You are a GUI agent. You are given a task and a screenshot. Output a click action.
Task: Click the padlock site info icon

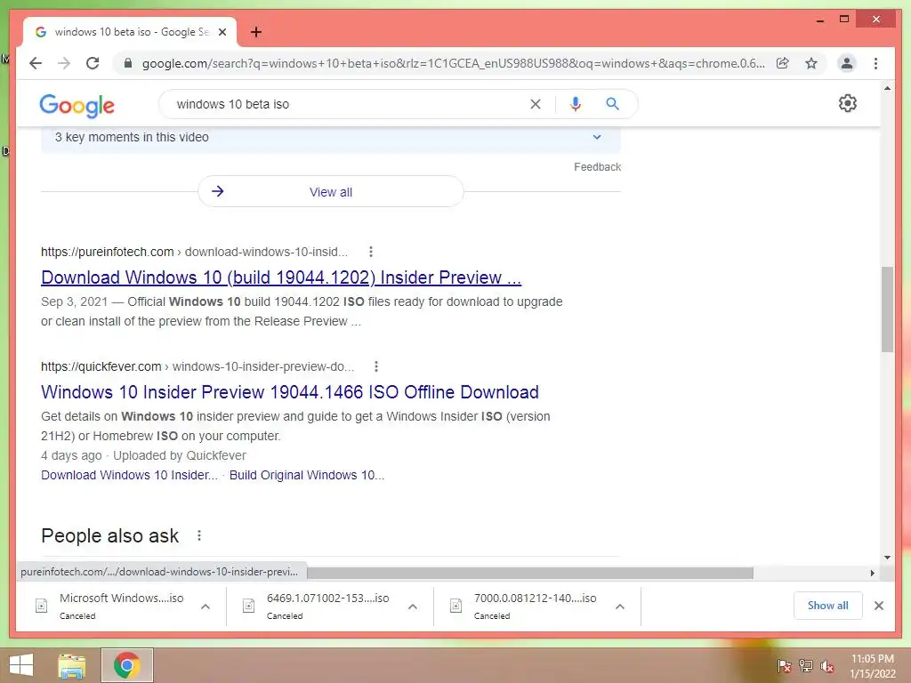click(x=128, y=63)
